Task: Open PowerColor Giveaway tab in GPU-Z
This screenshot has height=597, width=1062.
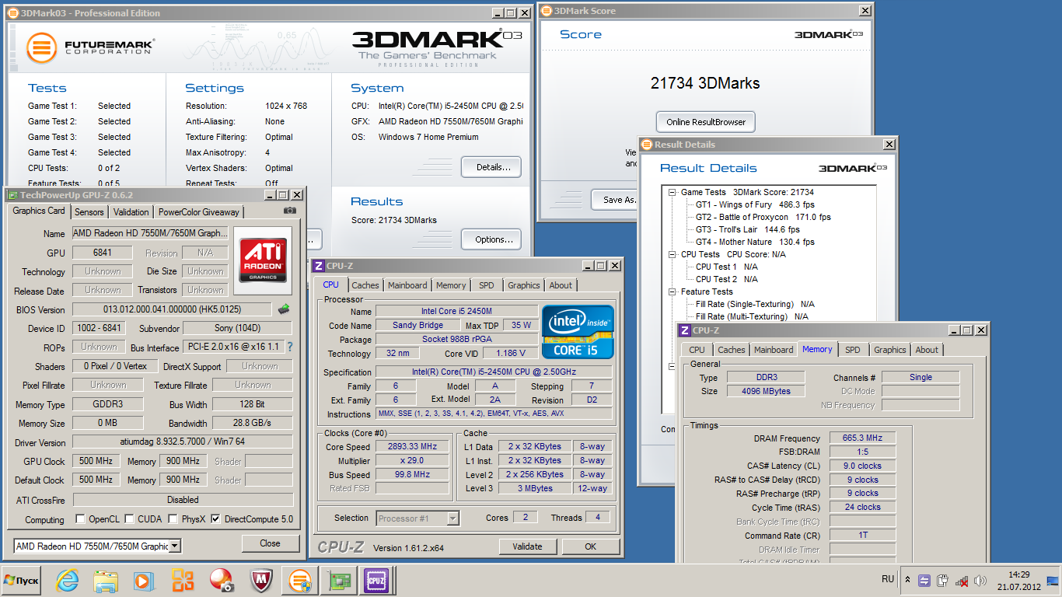Action: 199,212
